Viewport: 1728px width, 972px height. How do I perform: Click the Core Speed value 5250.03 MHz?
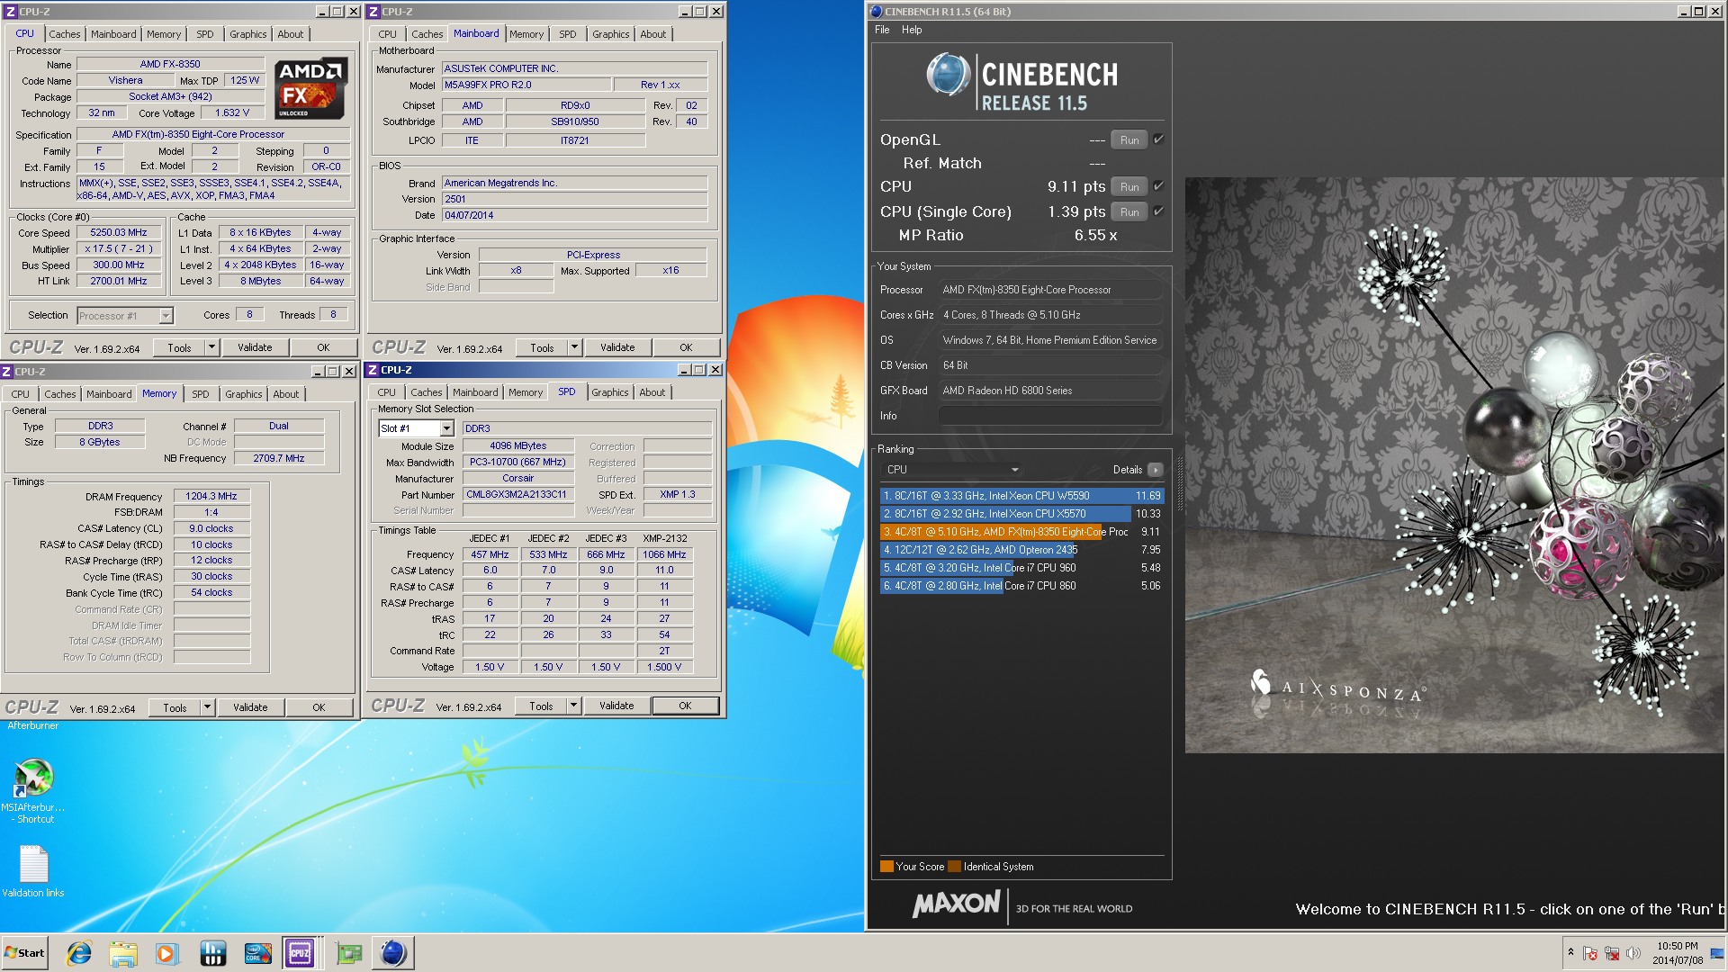pyautogui.click(x=119, y=232)
